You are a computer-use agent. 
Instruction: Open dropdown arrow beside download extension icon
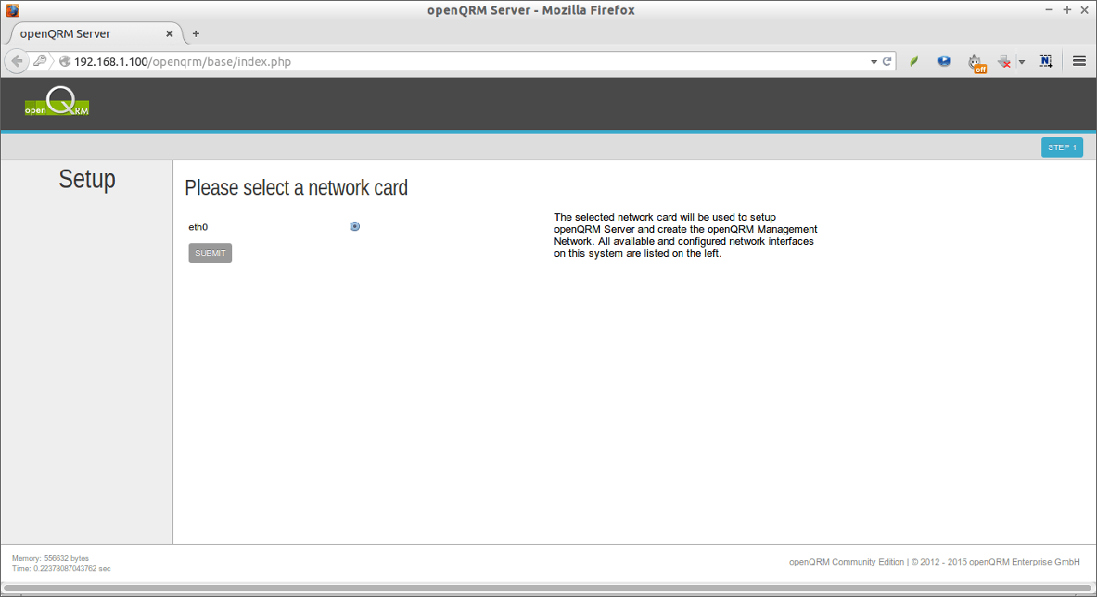(1022, 63)
